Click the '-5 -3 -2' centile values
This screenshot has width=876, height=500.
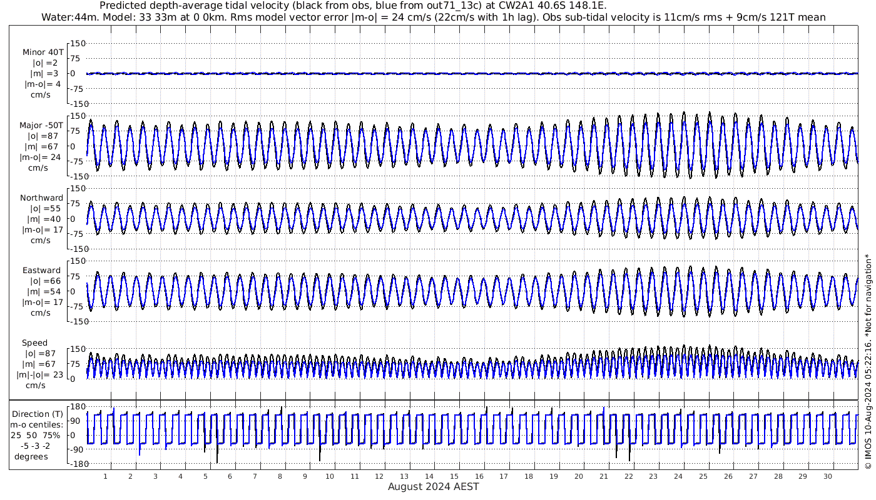coord(36,446)
